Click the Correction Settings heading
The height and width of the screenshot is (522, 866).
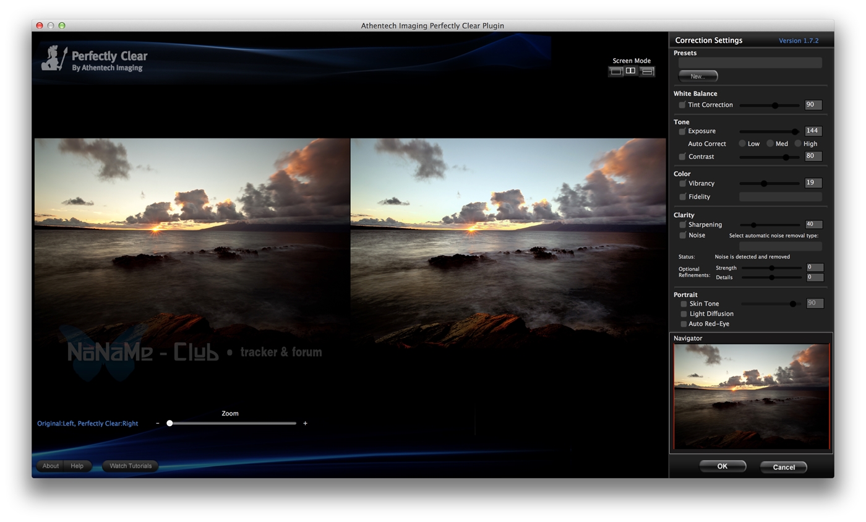pyautogui.click(x=708, y=40)
